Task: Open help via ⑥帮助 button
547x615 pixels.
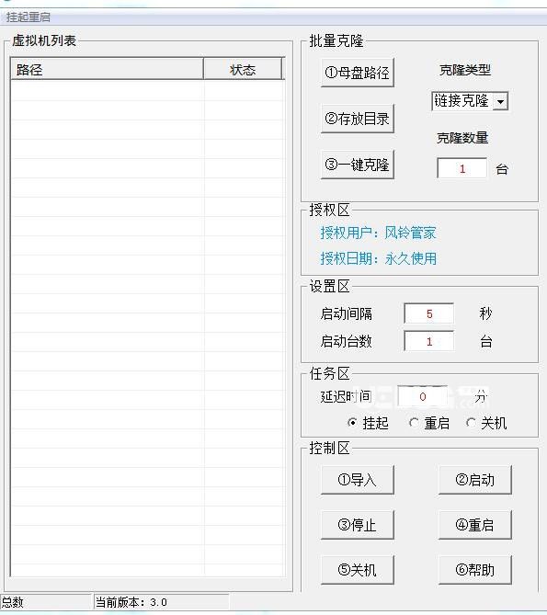Action: tap(475, 570)
